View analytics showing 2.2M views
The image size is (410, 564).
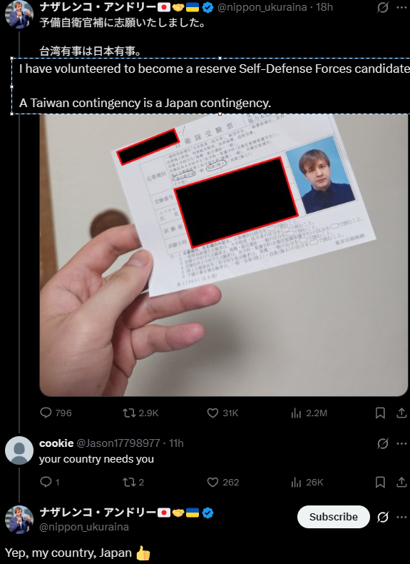309,413
